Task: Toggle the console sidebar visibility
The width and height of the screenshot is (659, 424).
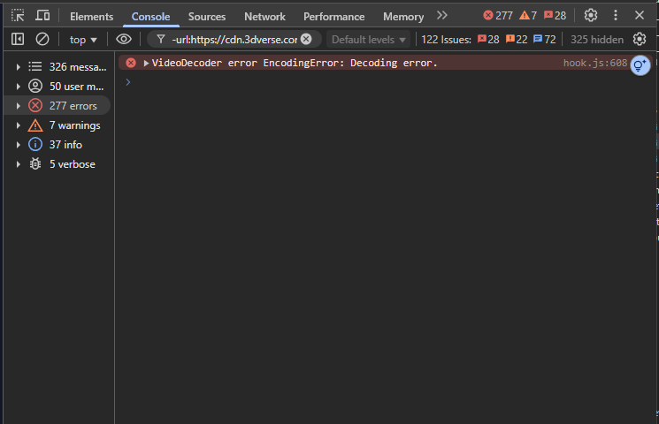Action: point(18,39)
